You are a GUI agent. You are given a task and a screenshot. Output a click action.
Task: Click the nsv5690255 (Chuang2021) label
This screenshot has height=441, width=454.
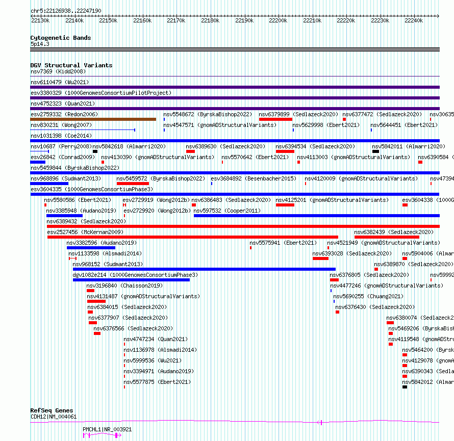368,296
